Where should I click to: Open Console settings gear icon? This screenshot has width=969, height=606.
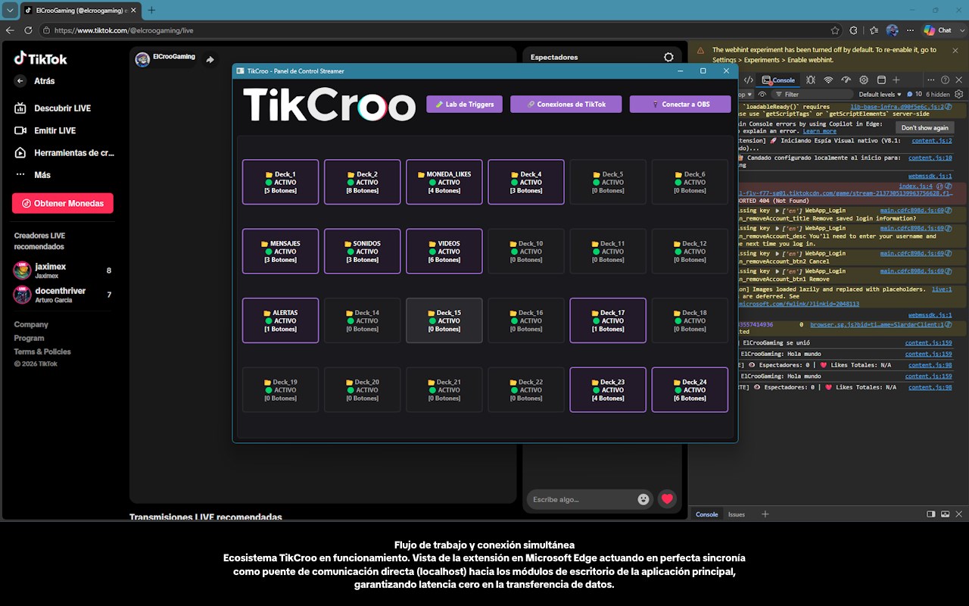point(959,95)
